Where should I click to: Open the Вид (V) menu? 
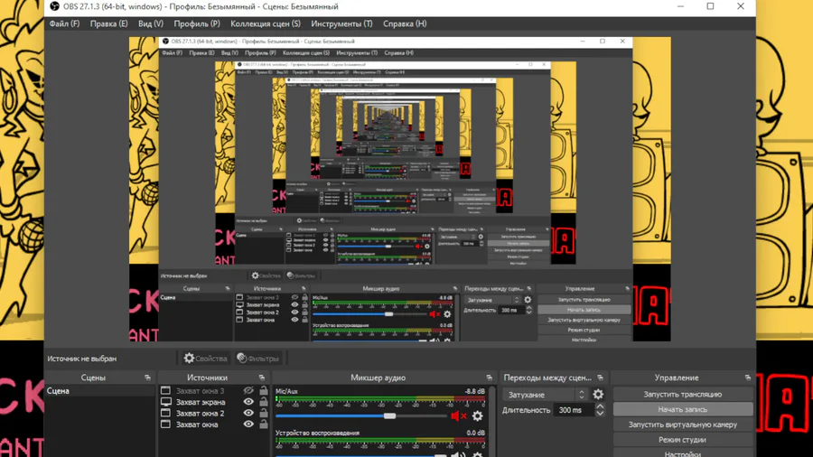150,23
